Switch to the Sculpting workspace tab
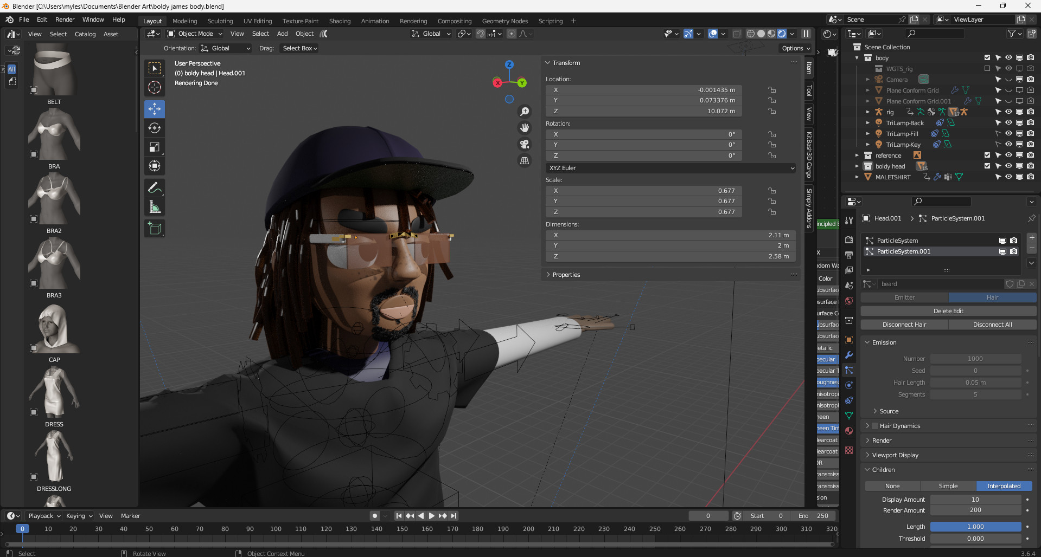Screen dimensions: 1041x557 coord(220,21)
